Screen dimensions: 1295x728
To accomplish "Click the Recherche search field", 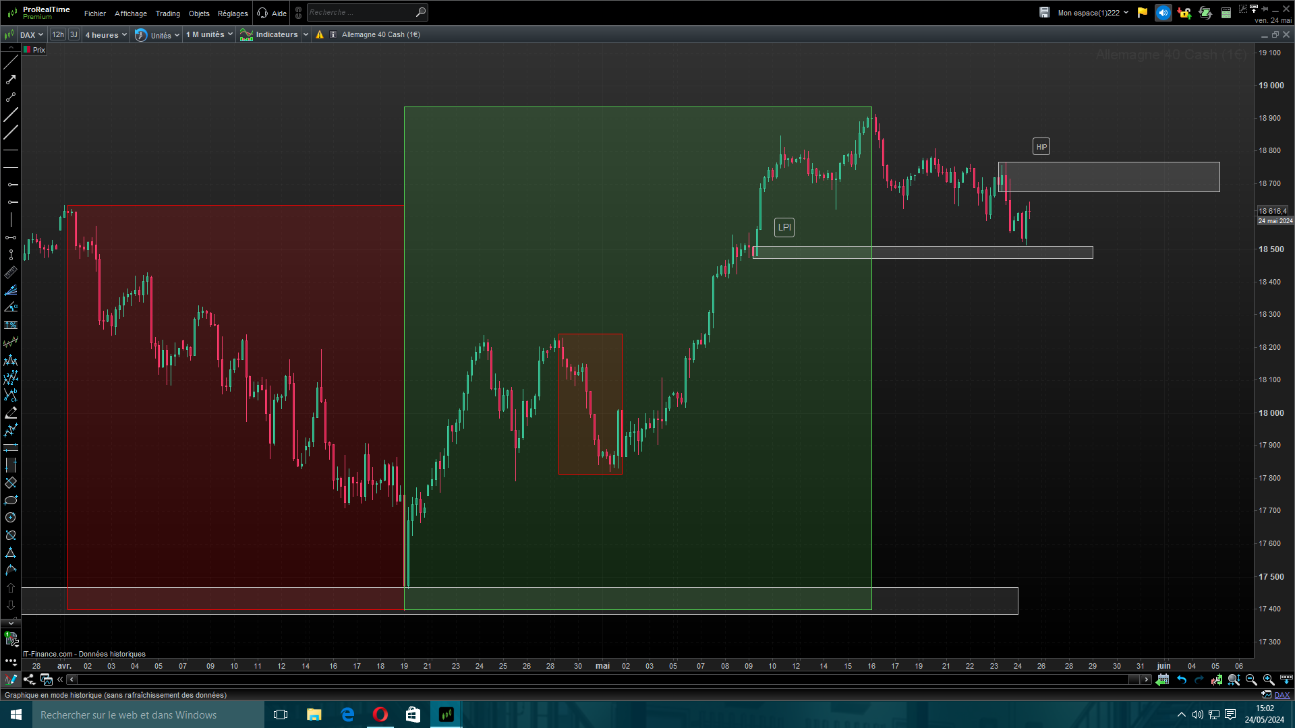I will click(361, 12).
